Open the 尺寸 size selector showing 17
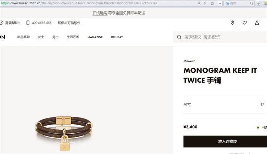This screenshot has width=267, height=154. point(225,104)
